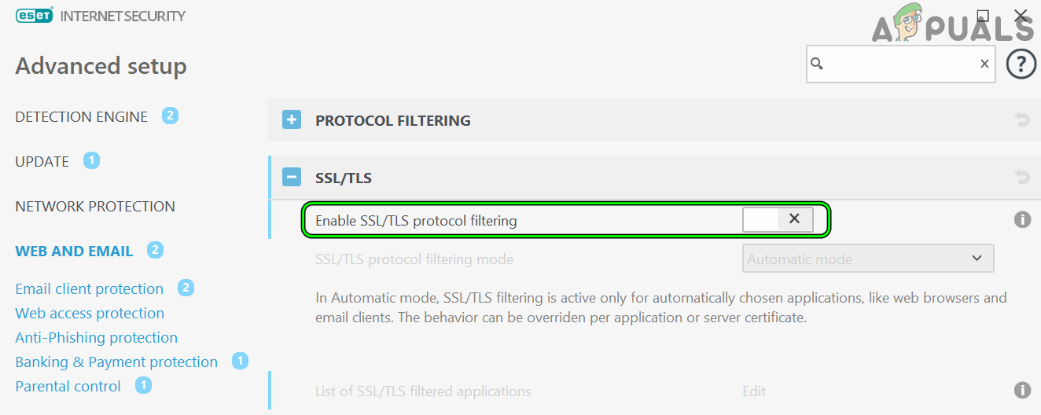Open SSL/TLS protocol filtering mode dropdown
The image size is (1041, 415).
[868, 259]
